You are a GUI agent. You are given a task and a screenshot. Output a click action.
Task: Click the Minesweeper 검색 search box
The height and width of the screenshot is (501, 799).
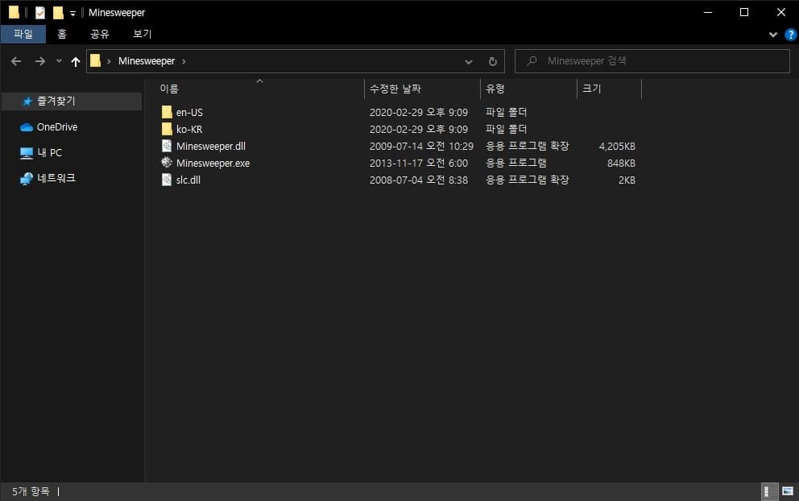point(652,61)
